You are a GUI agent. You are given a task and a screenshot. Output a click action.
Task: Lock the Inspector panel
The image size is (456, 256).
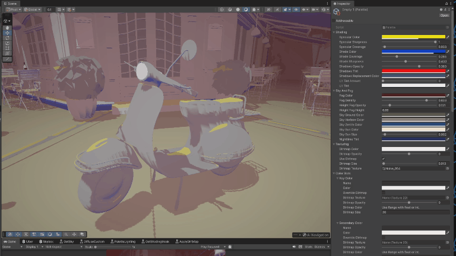tap(446, 4)
